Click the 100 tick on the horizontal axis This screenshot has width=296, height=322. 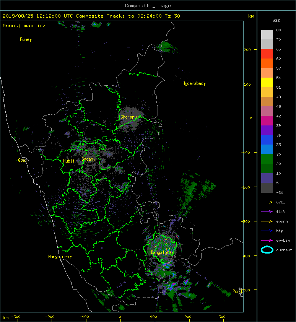click(153, 317)
